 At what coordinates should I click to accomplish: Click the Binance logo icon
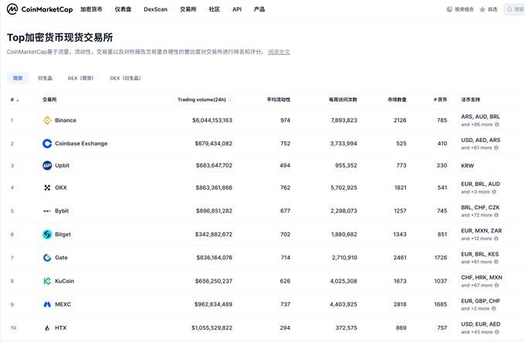click(x=47, y=120)
